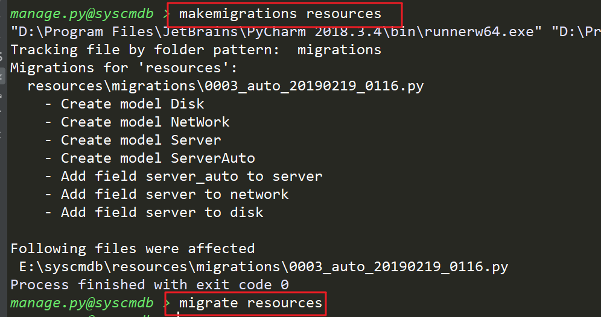Click the 'makemigrations resources' command text
The image size is (601, 317).
pos(281,13)
